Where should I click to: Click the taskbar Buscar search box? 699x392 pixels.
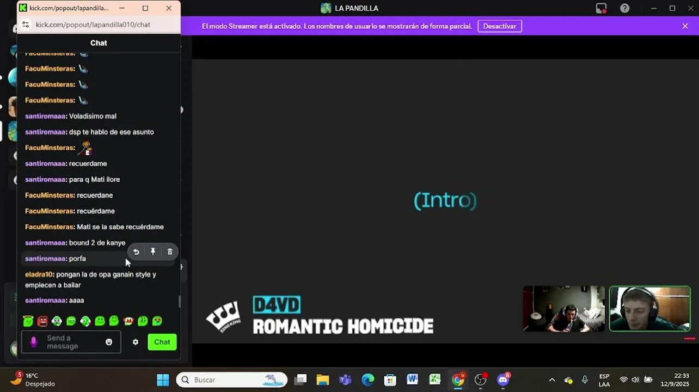[x=232, y=379]
